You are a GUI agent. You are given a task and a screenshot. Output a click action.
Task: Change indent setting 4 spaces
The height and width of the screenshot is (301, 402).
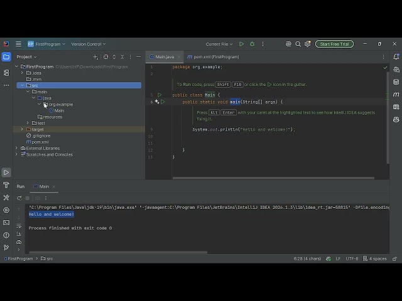coord(375,259)
